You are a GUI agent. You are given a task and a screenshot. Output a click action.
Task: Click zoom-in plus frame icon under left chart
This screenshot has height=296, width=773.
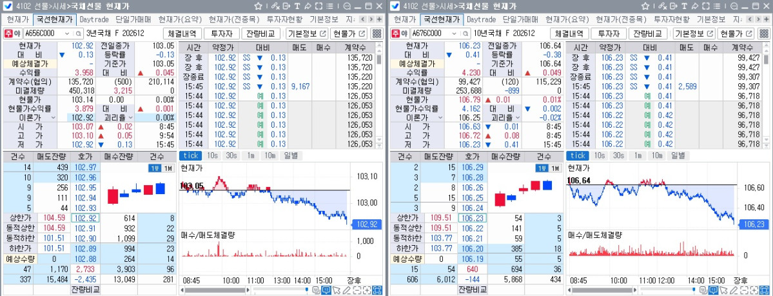[x=367, y=290]
